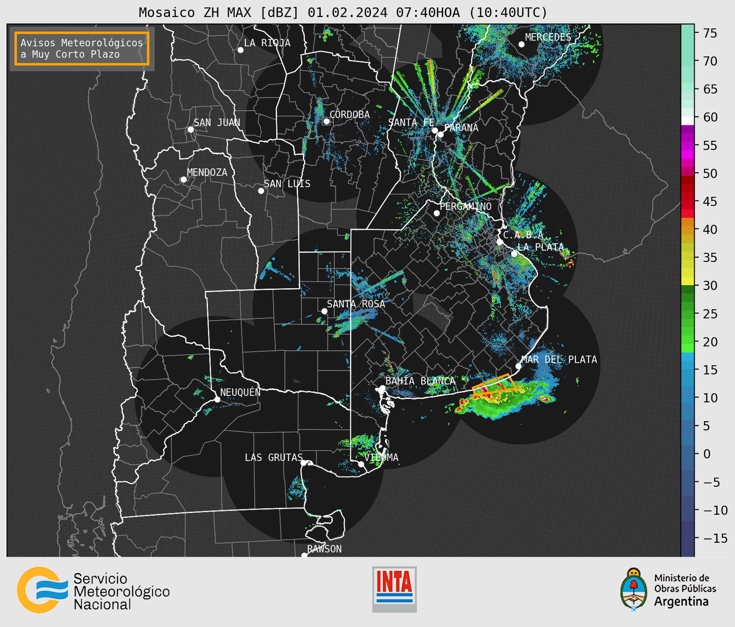Click the Viedma city marker
Viewport: 735px width, 627px height.
click(x=361, y=464)
